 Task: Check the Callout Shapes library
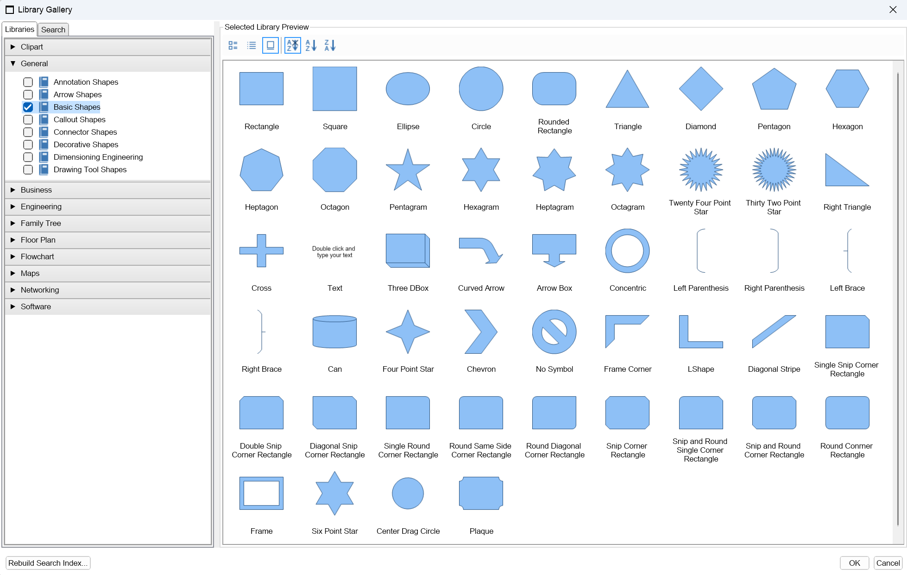pos(28,119)
